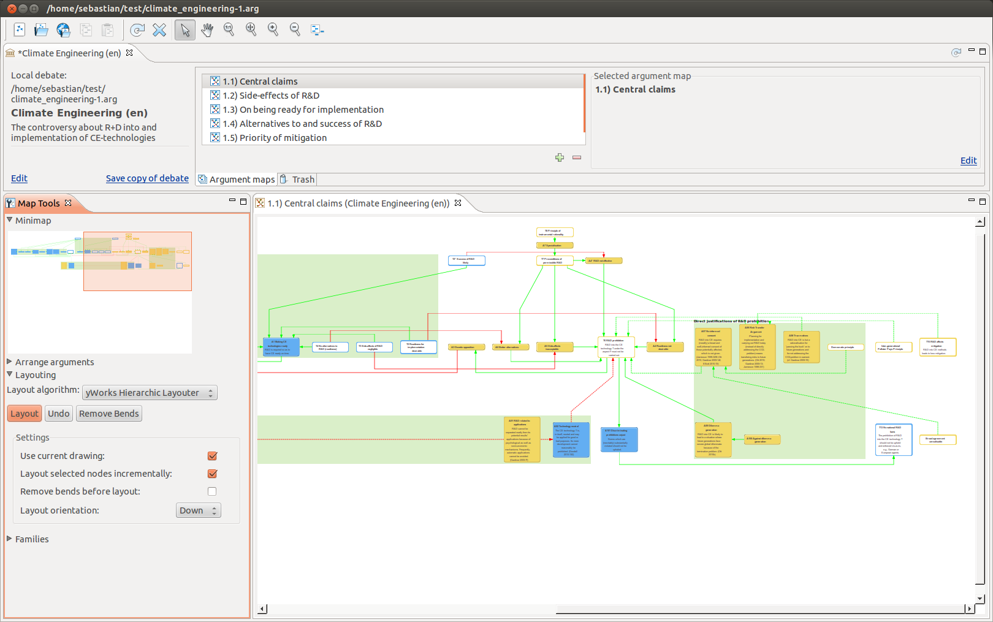
Task: Click the Remove Bends button
Action: (109, 414)
